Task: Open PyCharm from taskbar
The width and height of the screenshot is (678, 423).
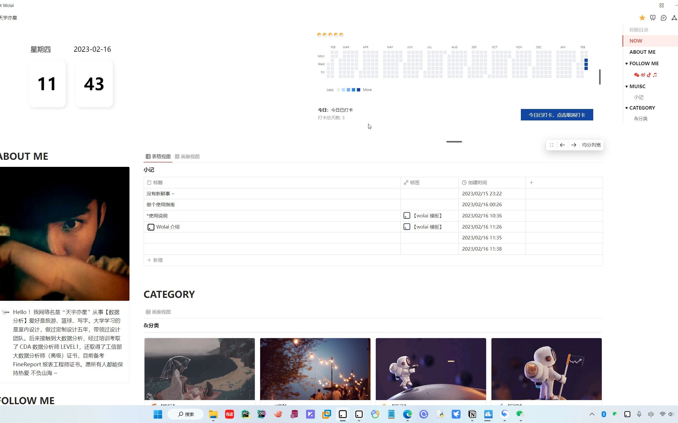Action: click(x=246, y=414)
